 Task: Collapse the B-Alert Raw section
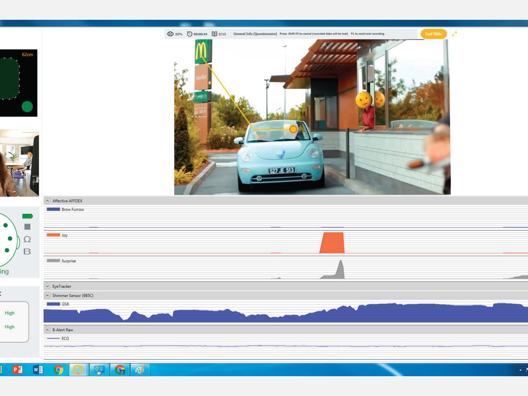tap(48, 330)
